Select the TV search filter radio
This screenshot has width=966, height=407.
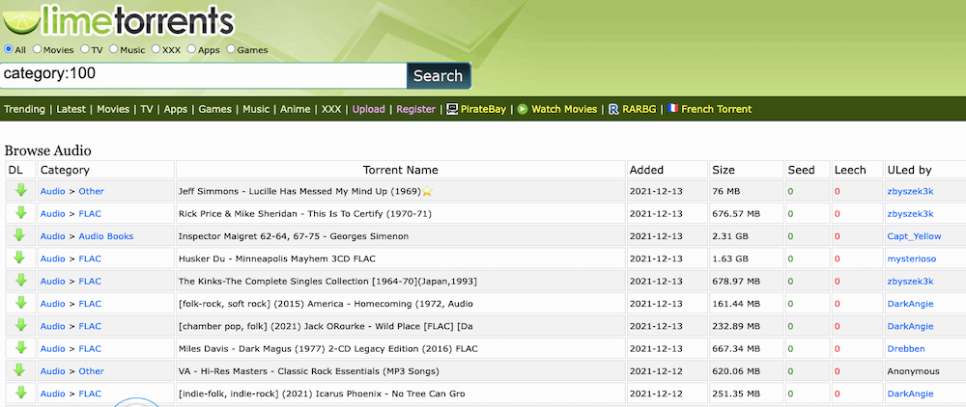pyautogui.click(x=84, y=49)
